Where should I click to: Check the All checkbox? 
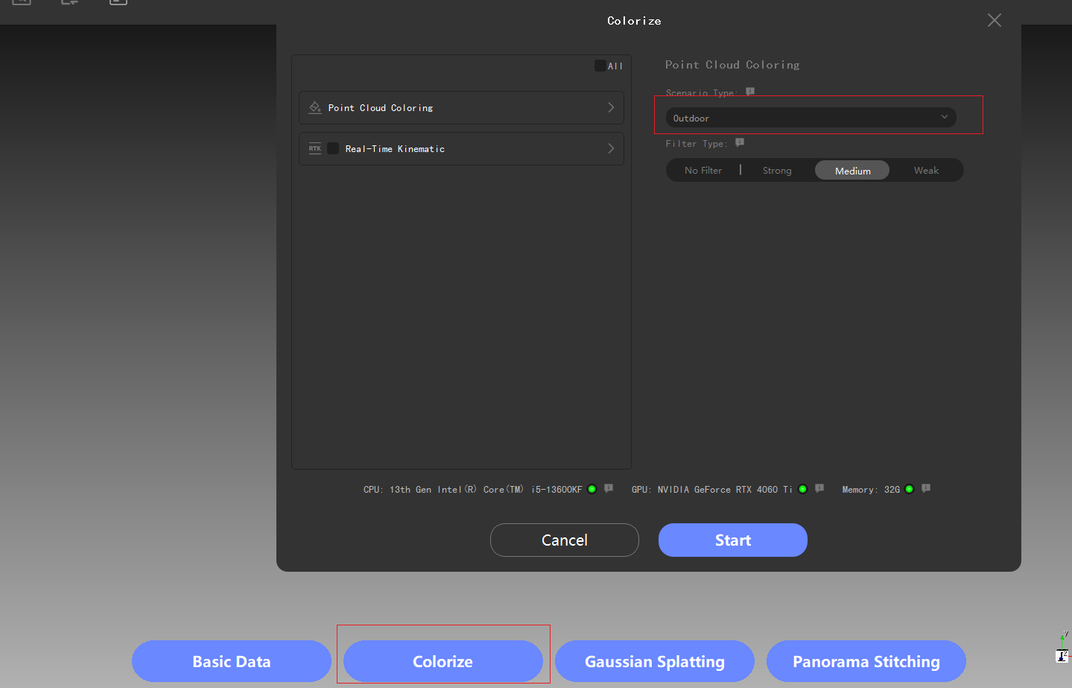tap(600, 66)
